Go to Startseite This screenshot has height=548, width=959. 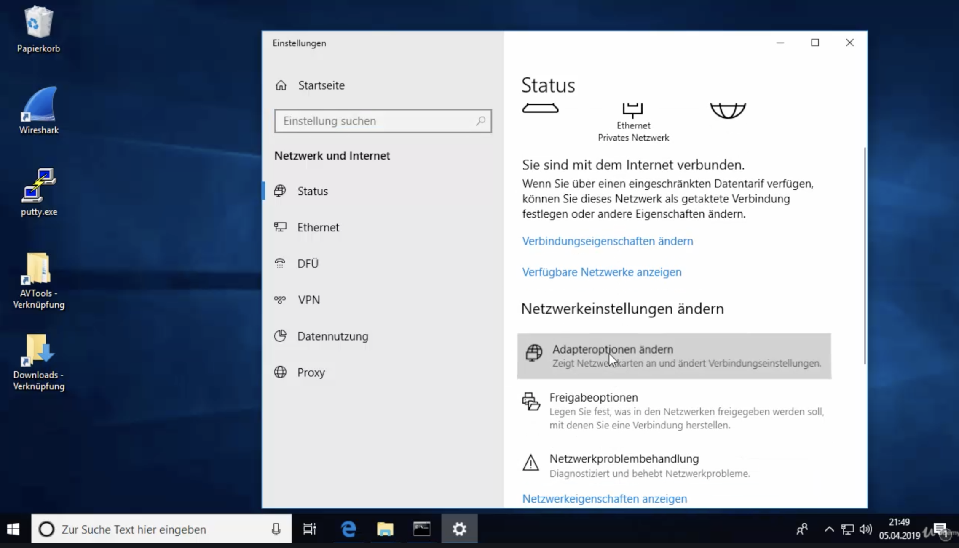[383, 85]
